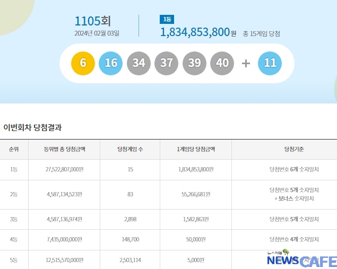Click the 등위별 총 당첨금액 column header
Screen dimensions: 337x269
64,150
